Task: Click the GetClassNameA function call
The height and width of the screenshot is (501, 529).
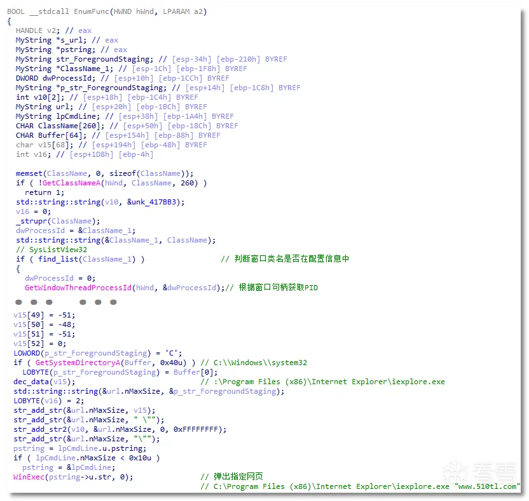Action: [71, 183]
